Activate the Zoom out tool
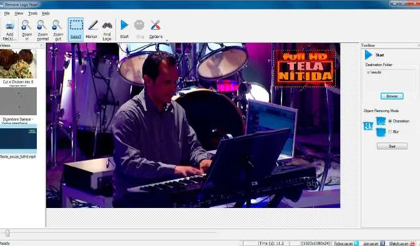The image size is (420, 246). 58,30
